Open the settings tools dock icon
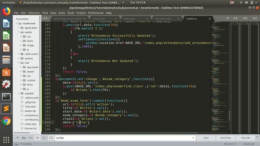Viewport: 260px width, 146px height. pyautogui.click(x=6, y=84)
